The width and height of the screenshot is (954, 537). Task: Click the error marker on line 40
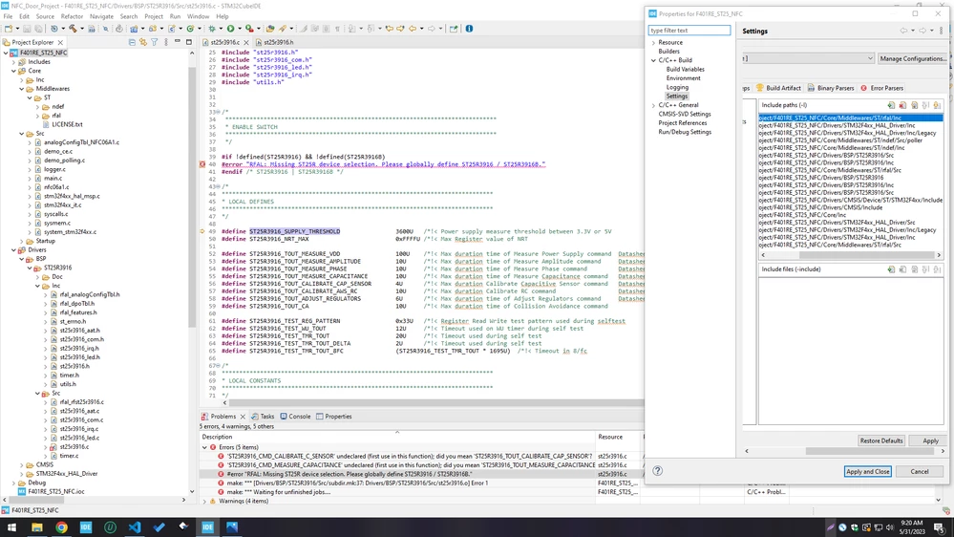point(202,164)
